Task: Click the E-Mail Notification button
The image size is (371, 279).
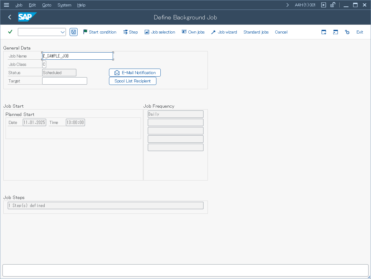Action: 135,73
